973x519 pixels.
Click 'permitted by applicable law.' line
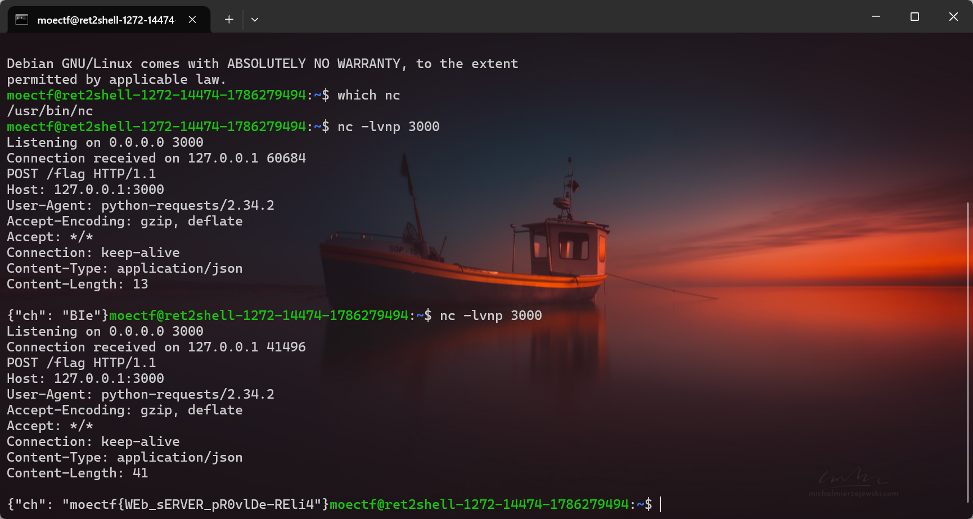116,79
